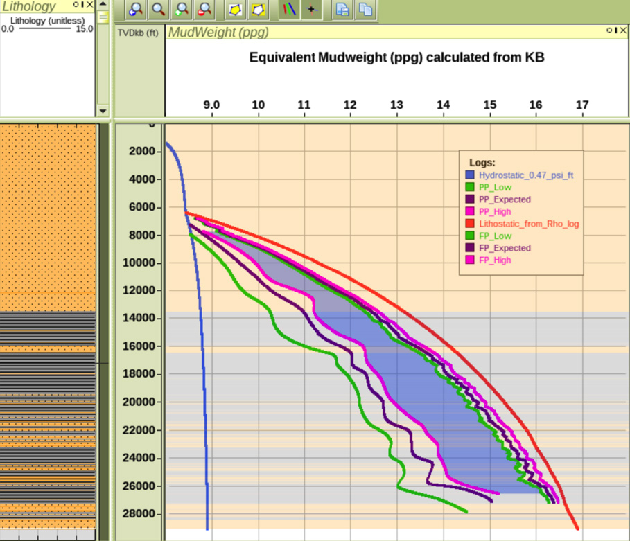
Task: Click the 26000 depth axis label
Action: [139, 486]
